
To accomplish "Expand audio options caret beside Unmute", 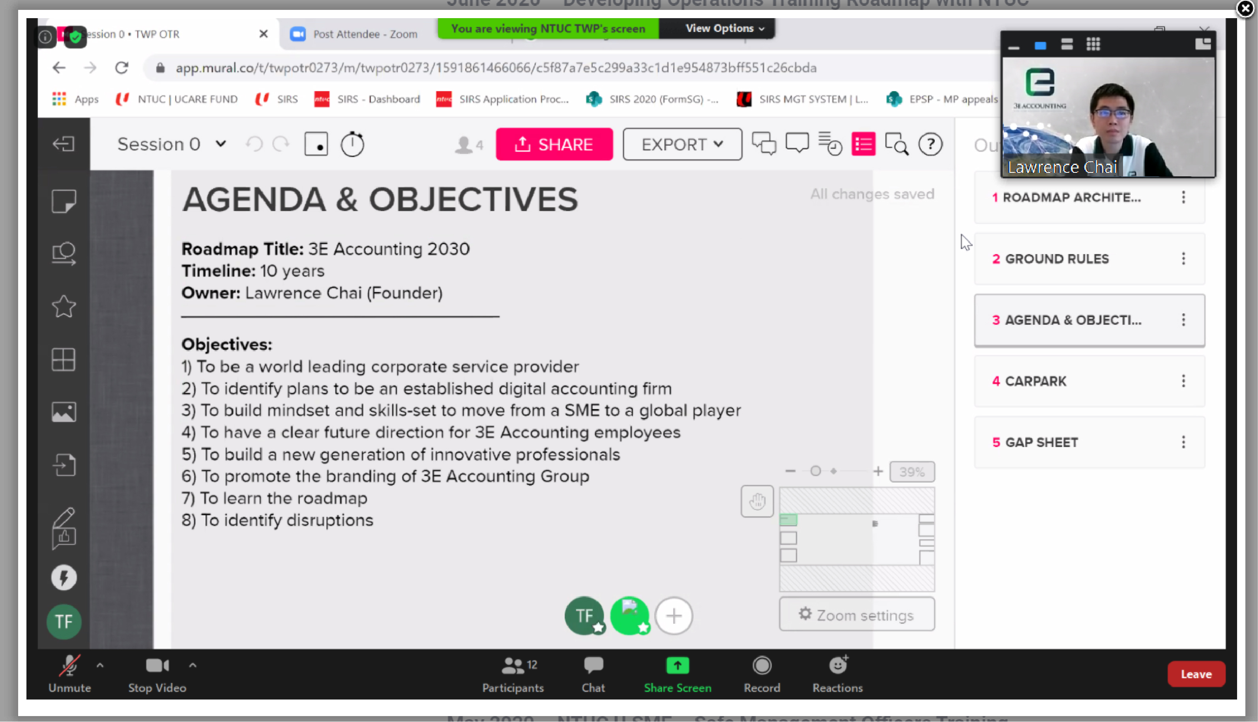I will [x=100, y=665].
